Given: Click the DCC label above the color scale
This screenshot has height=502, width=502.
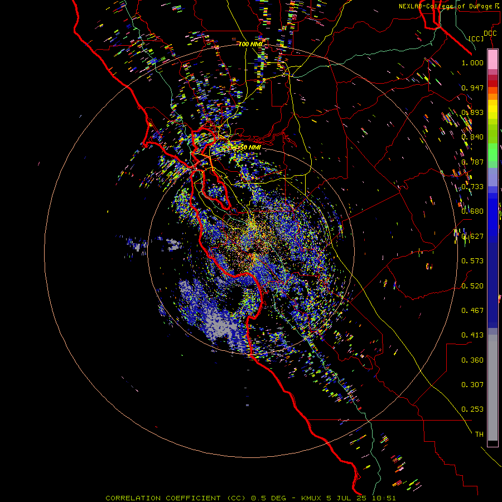Looking at the screenshot, I should 490,33.
